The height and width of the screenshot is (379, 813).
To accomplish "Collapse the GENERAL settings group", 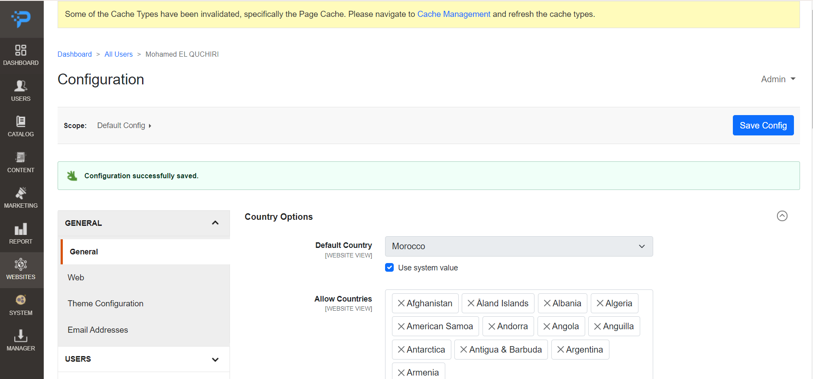I will click(x=144, y=223).
